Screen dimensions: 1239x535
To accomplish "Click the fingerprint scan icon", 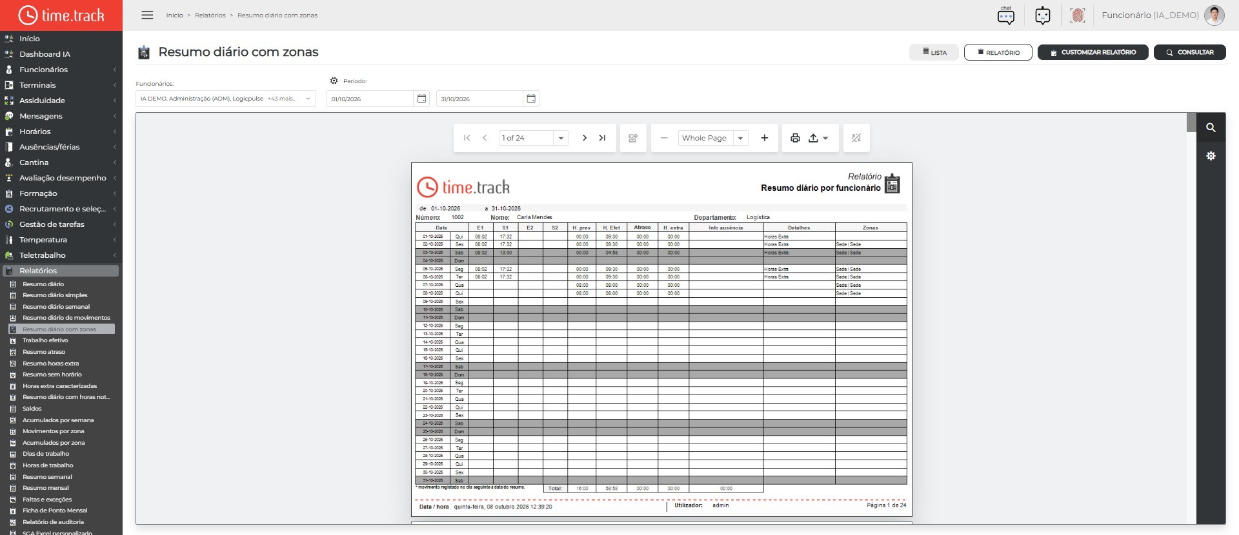I will (x=1077, y=15).
